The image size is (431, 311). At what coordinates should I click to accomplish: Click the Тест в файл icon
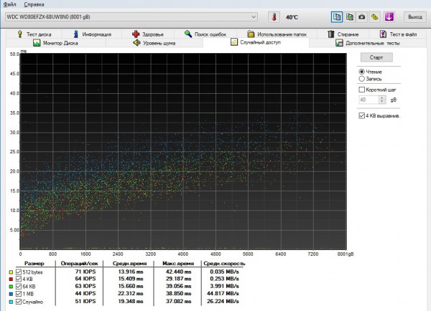coord(383,34)
